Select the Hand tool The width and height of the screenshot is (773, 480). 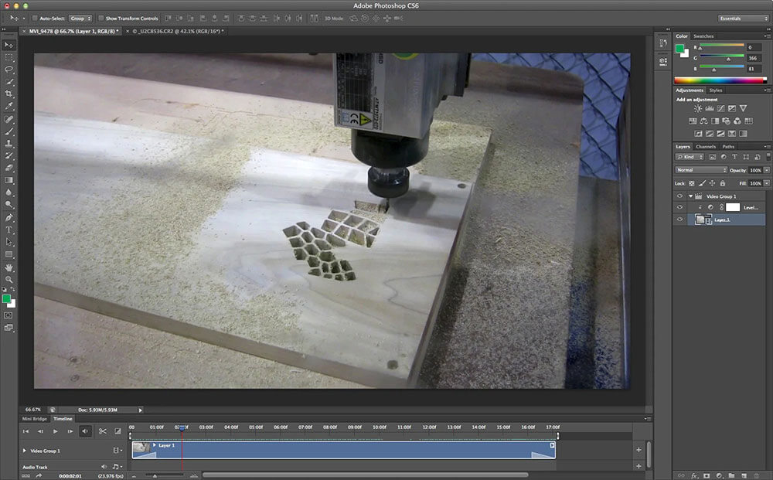click(9, 267)
